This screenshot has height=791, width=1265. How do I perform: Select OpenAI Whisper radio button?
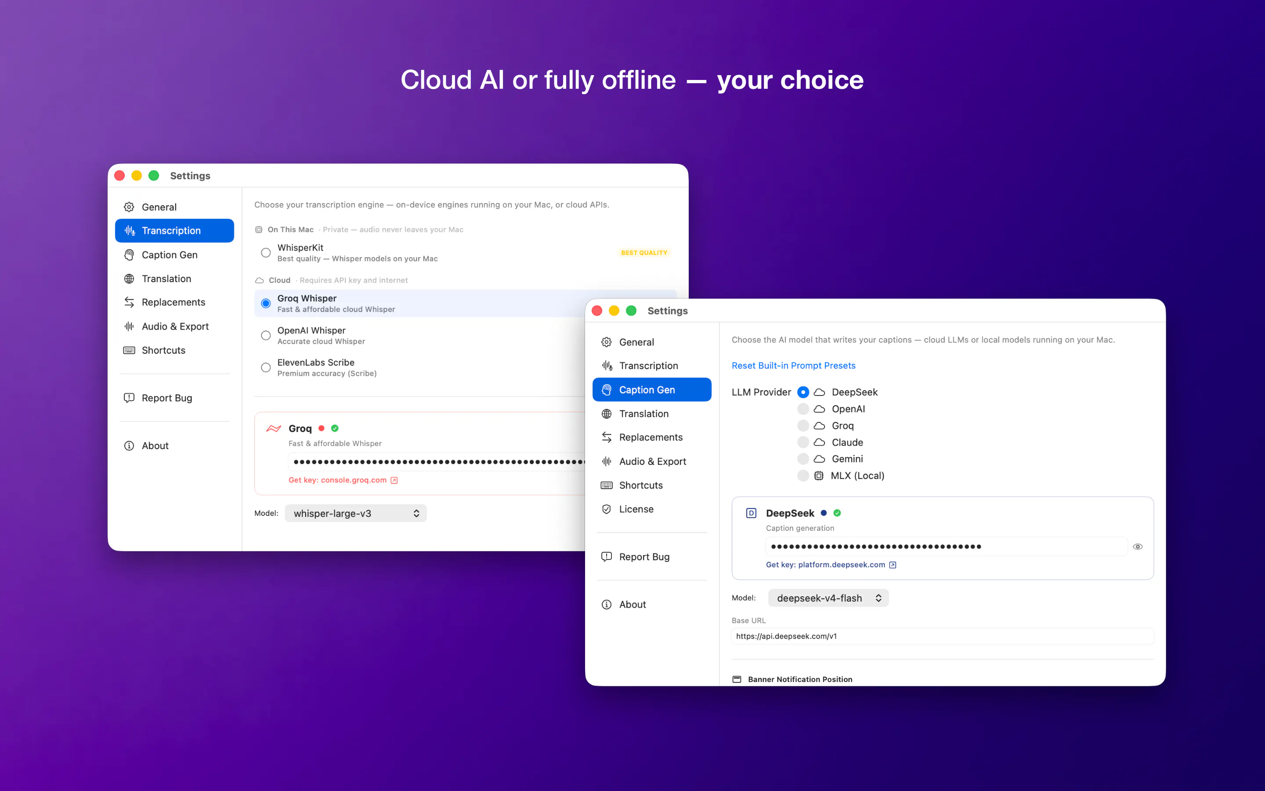click(266, 335)
